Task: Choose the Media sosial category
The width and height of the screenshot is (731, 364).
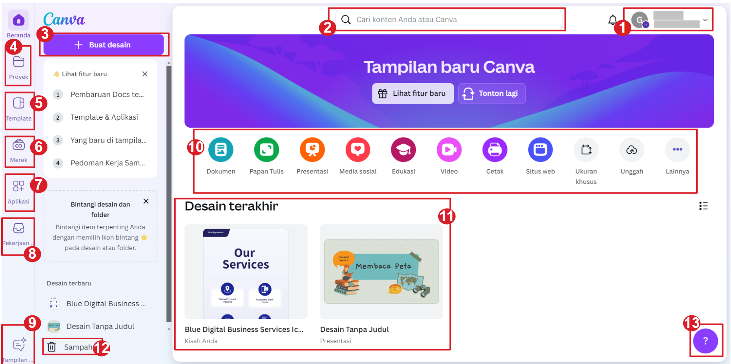Action: tap(358, 150)
